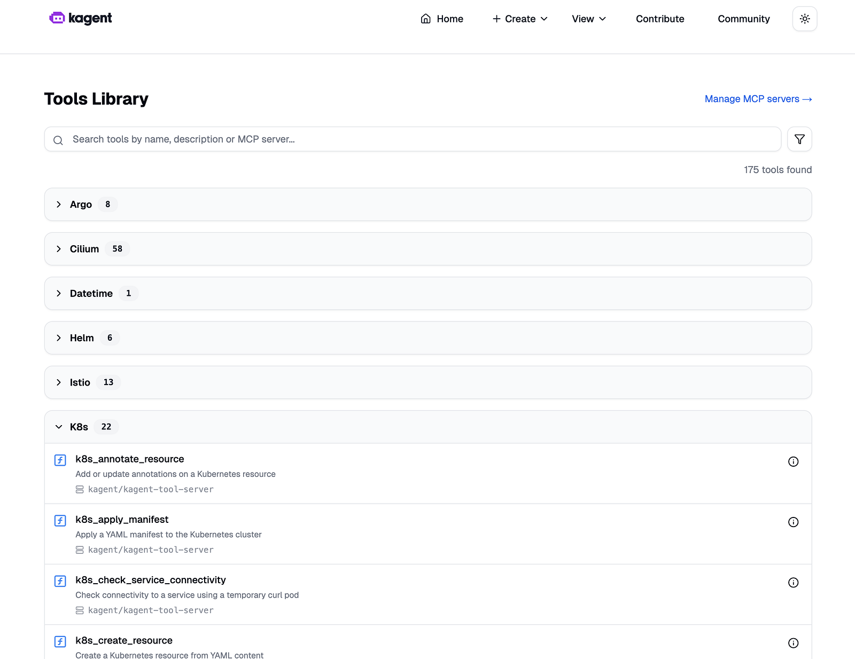855x659 pixels.
Task: Select the k8s_apply_manifest tool name
Action: (122, 519)
